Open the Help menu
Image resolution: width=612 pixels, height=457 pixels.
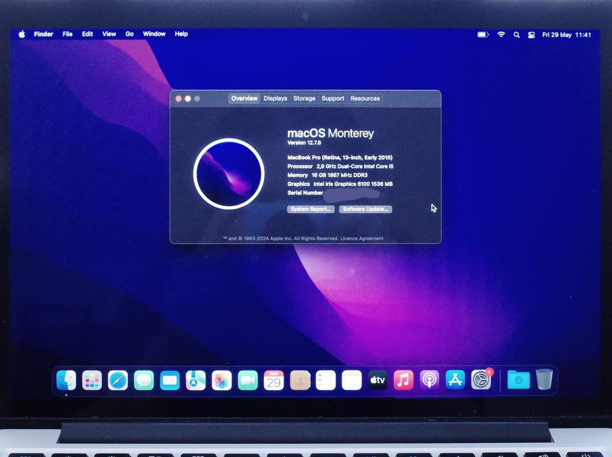(x=182, y=34)
